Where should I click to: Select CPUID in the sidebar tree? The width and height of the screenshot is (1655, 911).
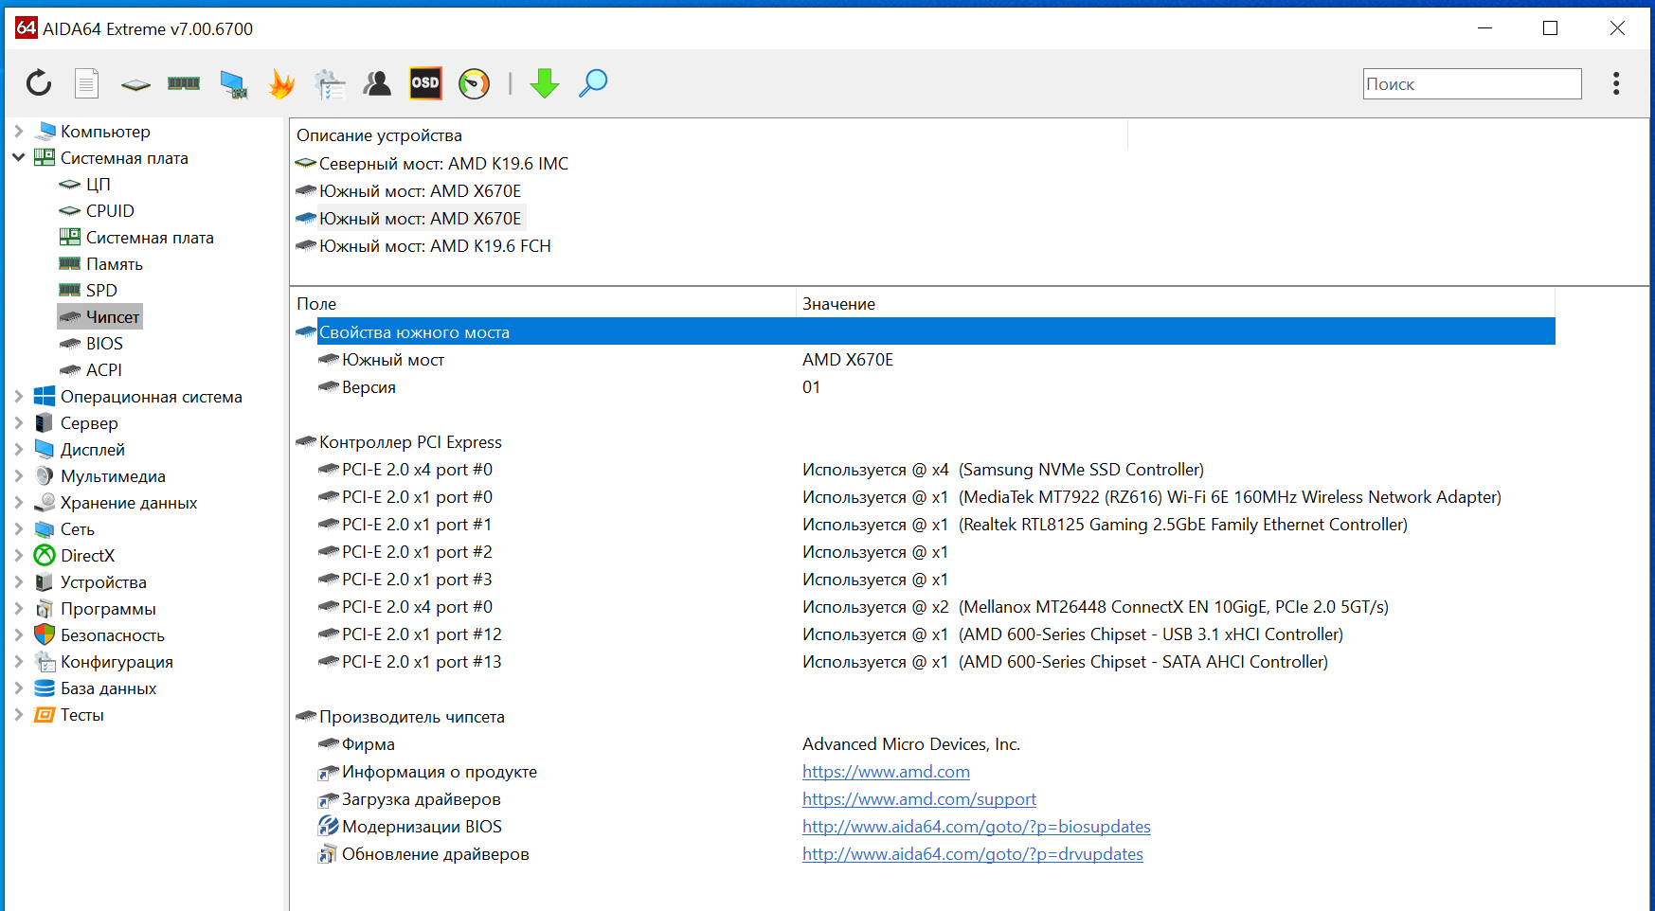click(110, 210)
